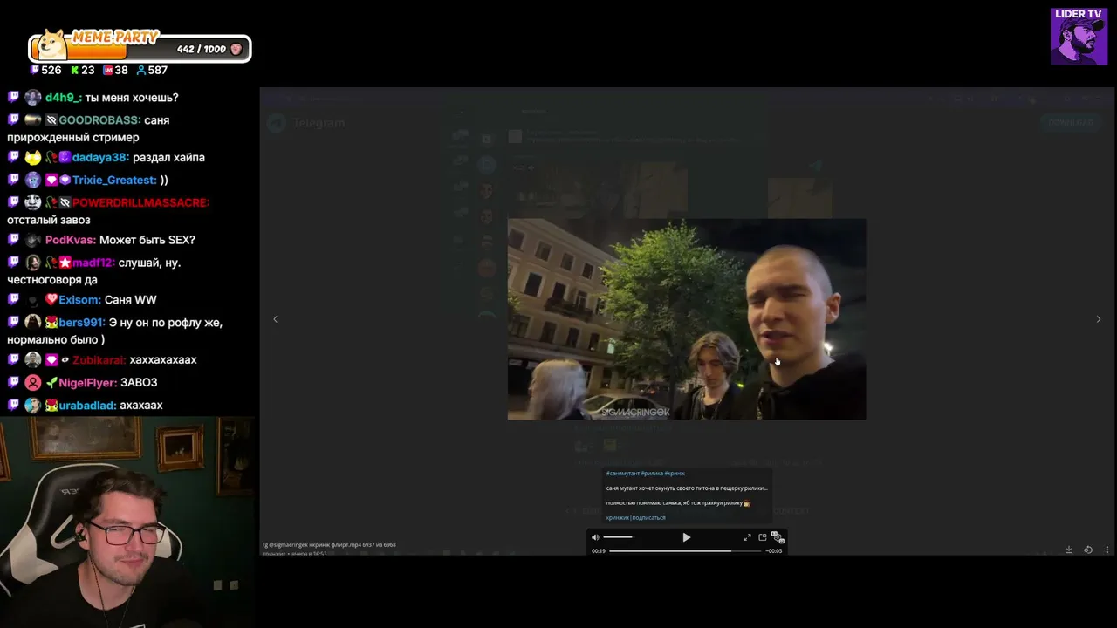Screen dimensions: 1117x628
Task: Open the video in picture-in-picture
Action: (762, 537)
